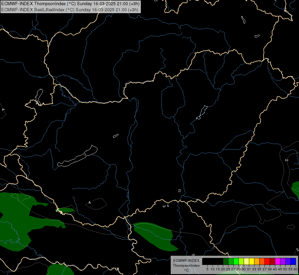Select the light orange 33-35 legend swatch
Screen dimensions: 299x275
click(x=257, y=262)
